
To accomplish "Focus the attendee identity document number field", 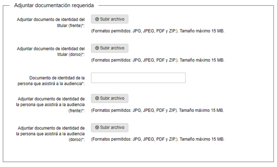I will click(x=138, y=78).
